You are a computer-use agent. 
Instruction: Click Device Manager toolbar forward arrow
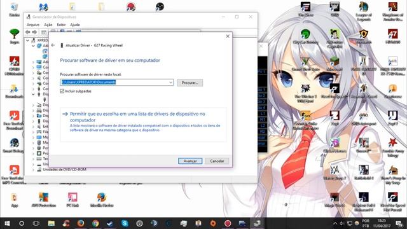coord(34,32)
